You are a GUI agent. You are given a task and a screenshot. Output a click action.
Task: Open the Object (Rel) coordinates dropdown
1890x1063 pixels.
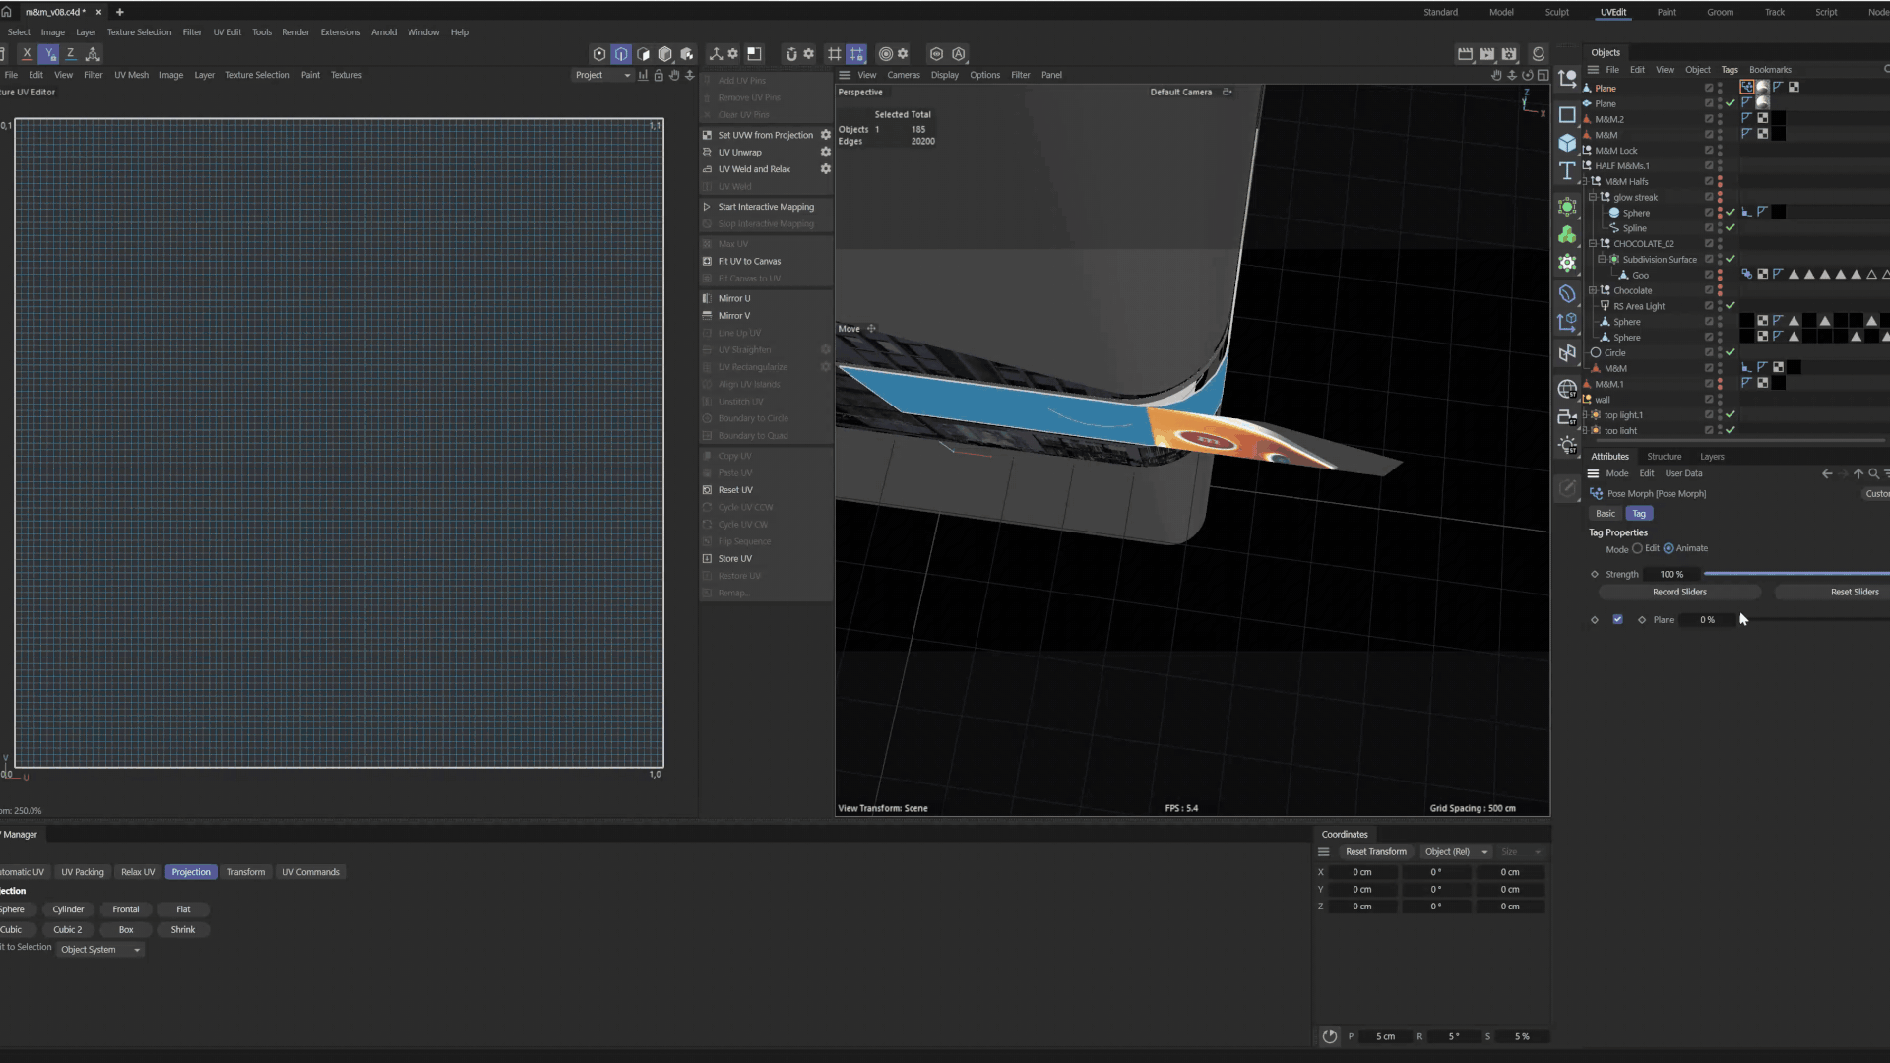coord(1456,852)
